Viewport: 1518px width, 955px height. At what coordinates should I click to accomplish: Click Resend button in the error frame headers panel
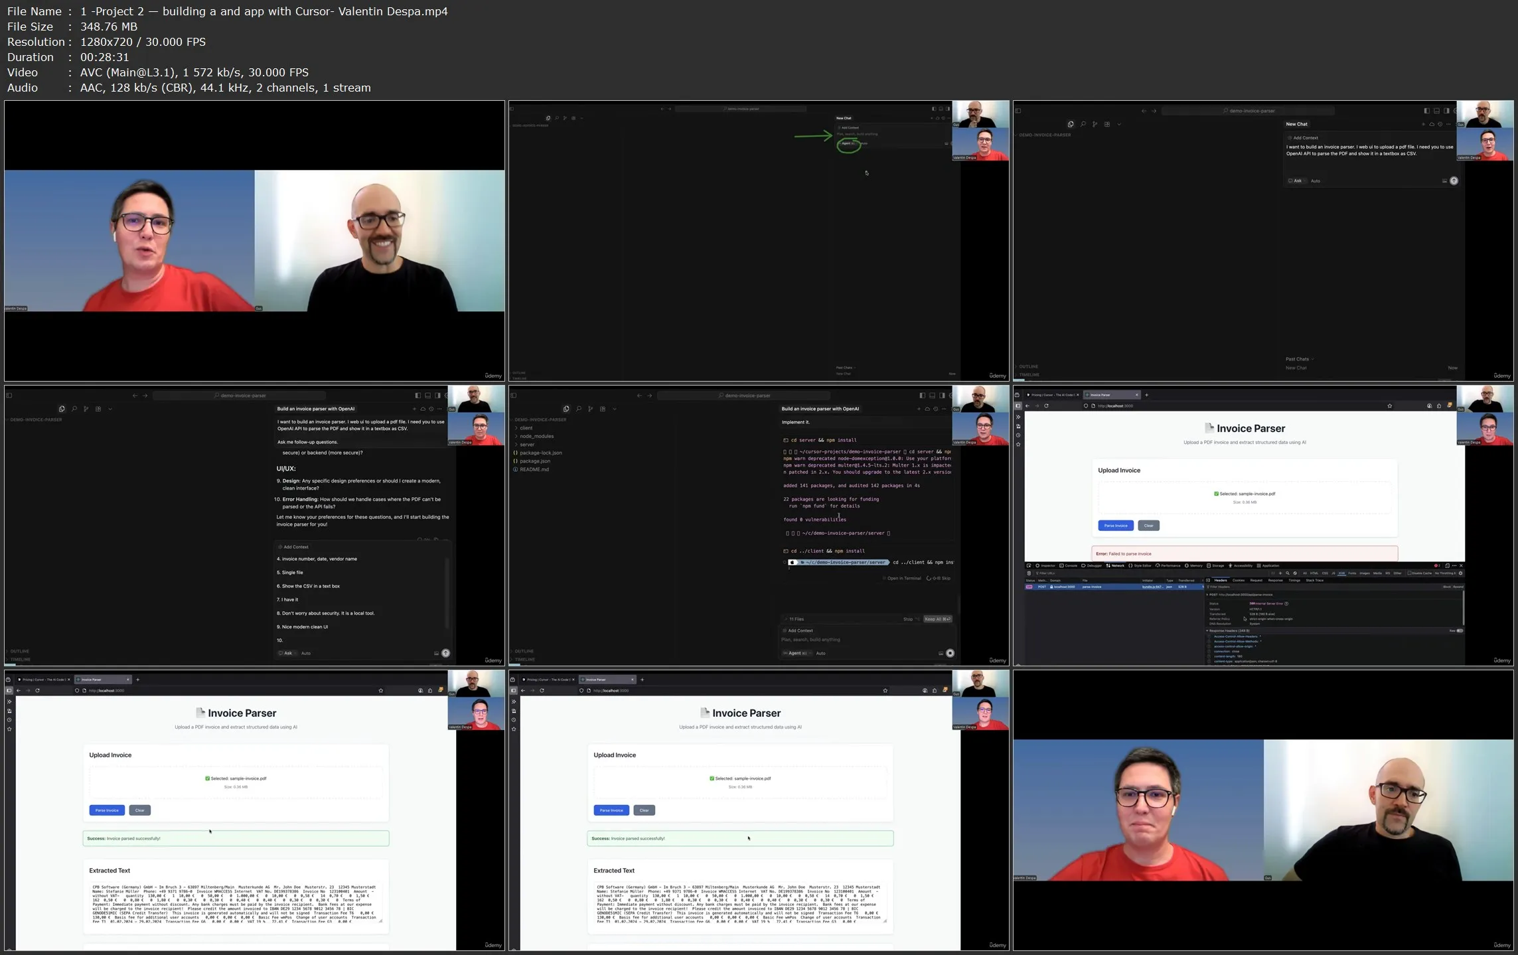pos(1458,587)
